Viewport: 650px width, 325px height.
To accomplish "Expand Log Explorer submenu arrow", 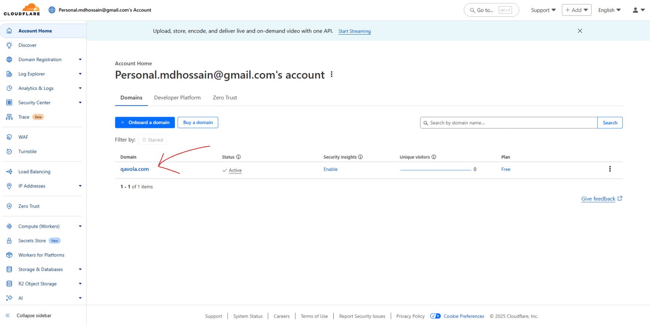I will coord(80,74).
